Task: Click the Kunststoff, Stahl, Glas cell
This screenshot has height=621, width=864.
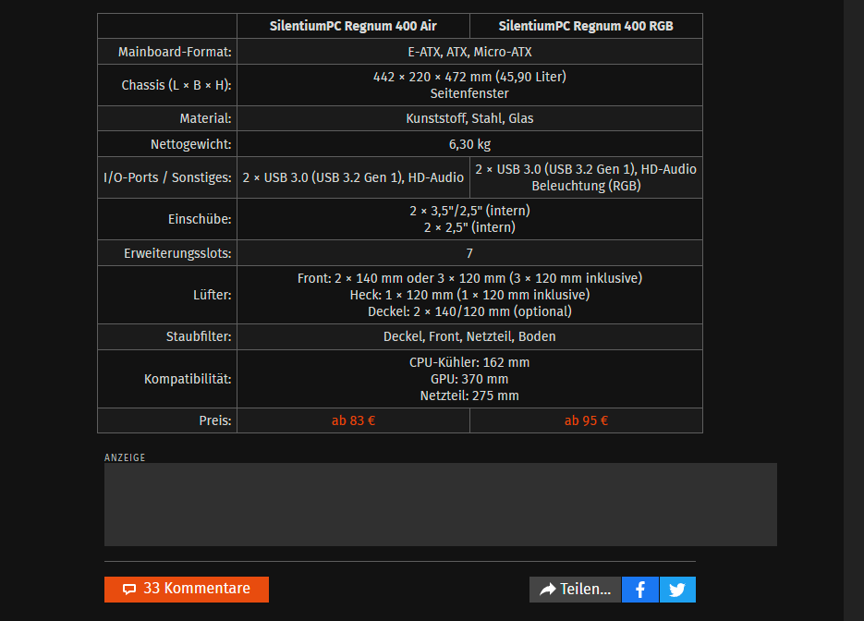Action: (x=469, y=118)
